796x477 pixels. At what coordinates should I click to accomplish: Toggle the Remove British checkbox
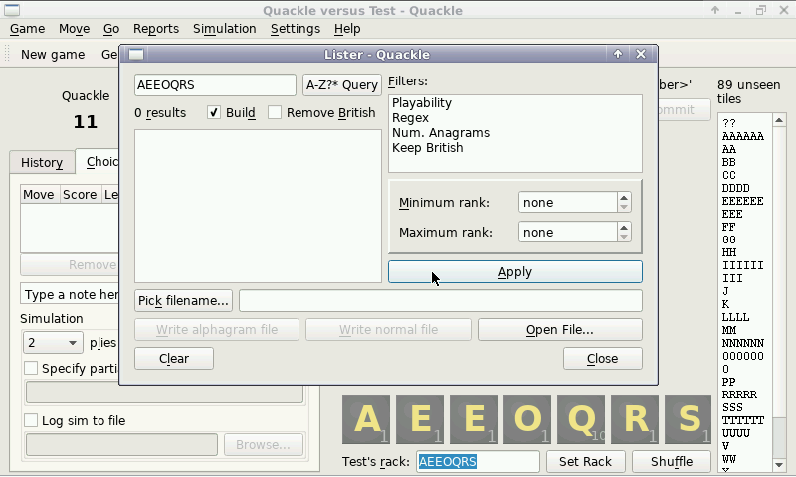(x=275, y=112)
